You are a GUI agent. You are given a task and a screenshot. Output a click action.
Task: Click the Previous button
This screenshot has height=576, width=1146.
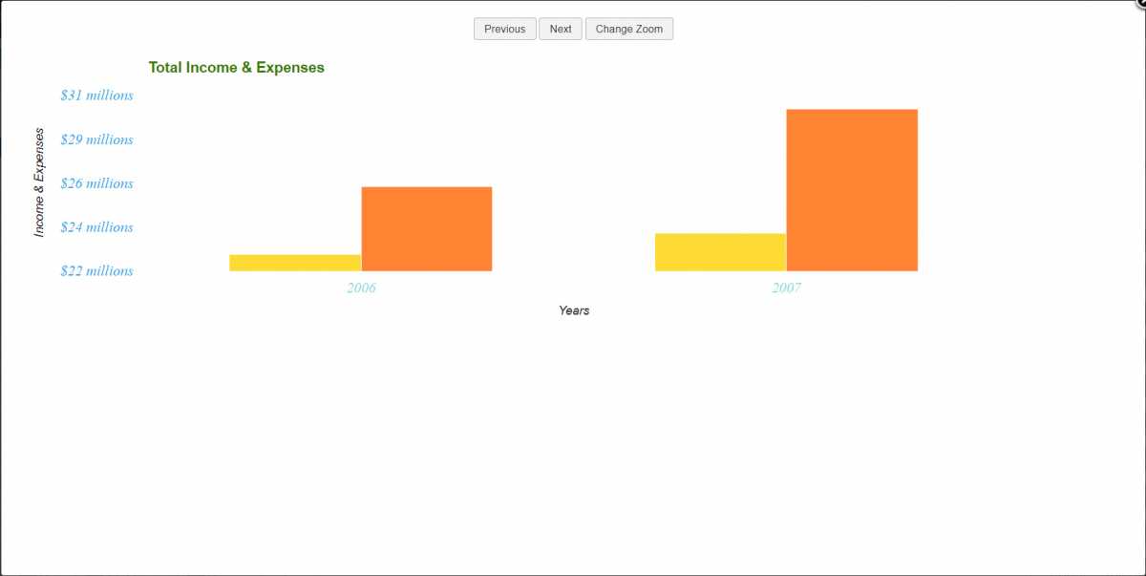coord(504,29)
